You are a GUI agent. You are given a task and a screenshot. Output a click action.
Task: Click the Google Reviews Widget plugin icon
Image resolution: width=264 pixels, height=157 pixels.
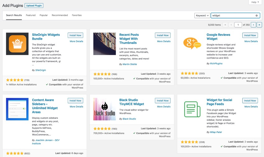(192, 44)
